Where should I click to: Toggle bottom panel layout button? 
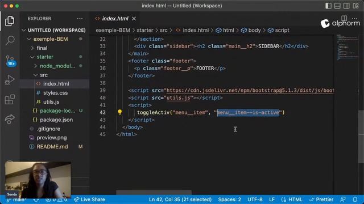tap(337, 6)
